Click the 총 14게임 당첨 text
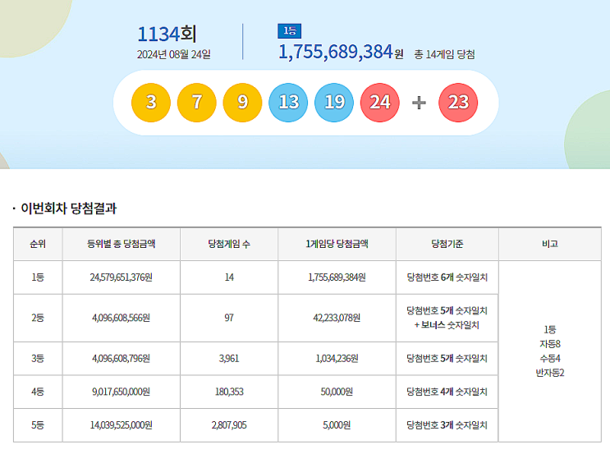This screenshot has width=610, height=454. point(444,54)
